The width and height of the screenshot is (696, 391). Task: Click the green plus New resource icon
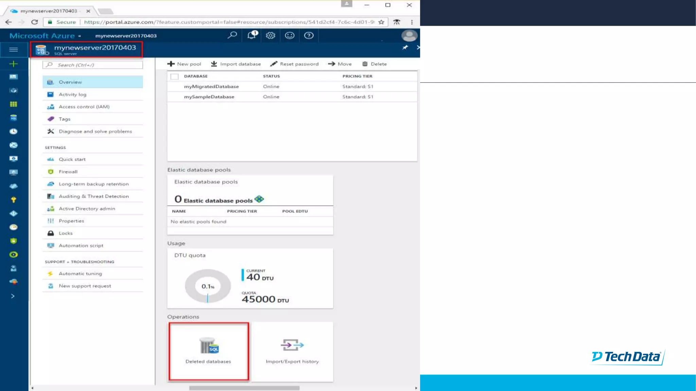tap(14, 63)
